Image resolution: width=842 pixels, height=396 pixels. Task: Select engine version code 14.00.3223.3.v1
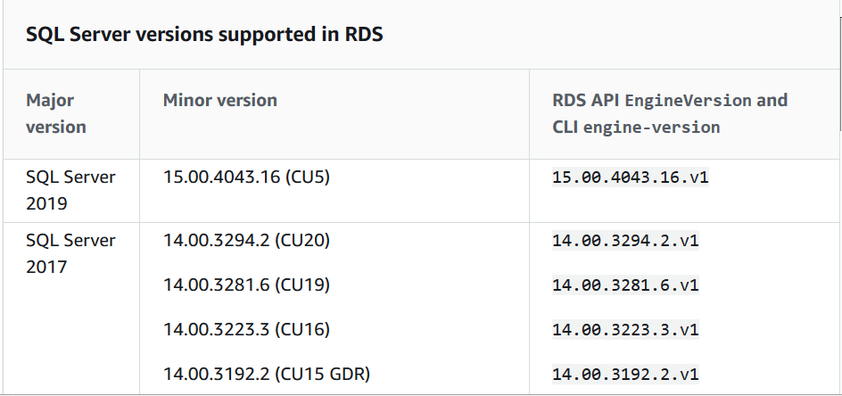click(x=625, y=330)
